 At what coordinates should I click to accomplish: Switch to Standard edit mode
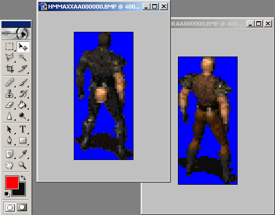10,207
